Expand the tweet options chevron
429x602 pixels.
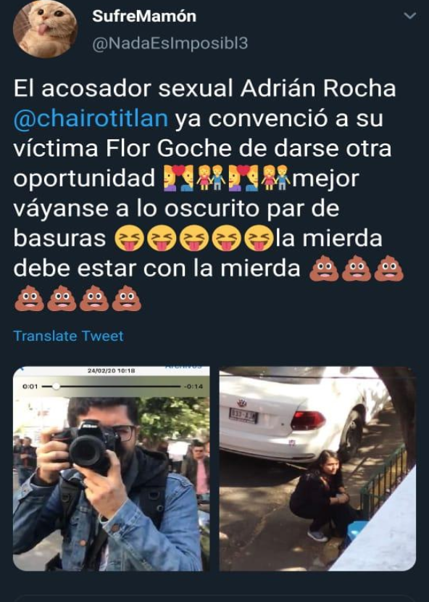pos(410,16)
